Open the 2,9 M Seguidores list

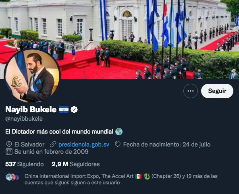coord(76,164)
